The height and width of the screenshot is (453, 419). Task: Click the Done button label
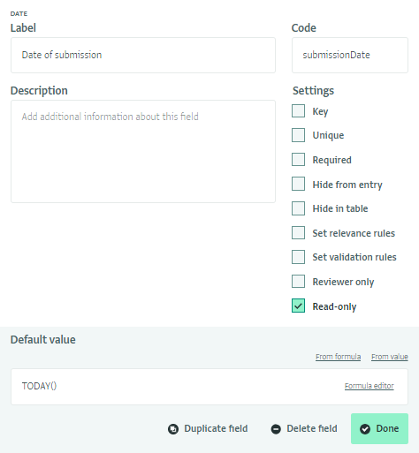[x=387, y=428]
